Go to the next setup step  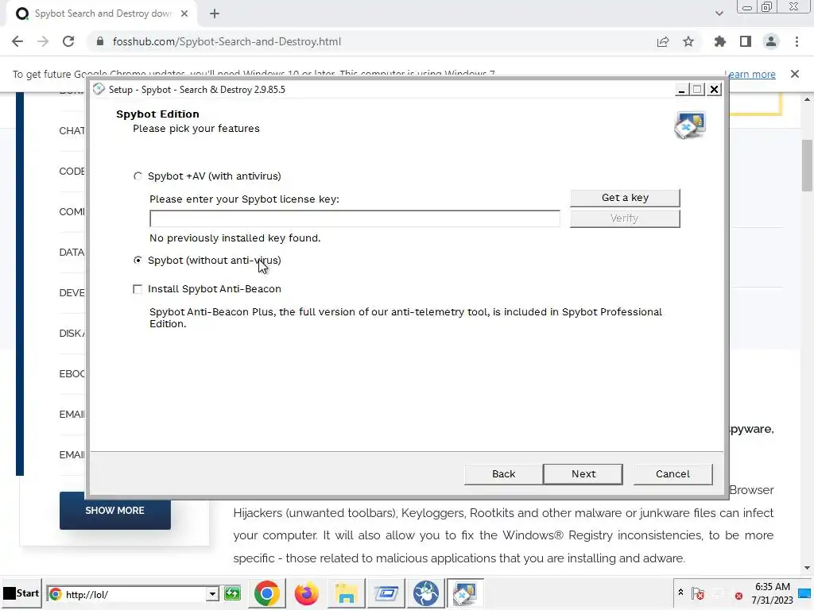pos(583,474)
